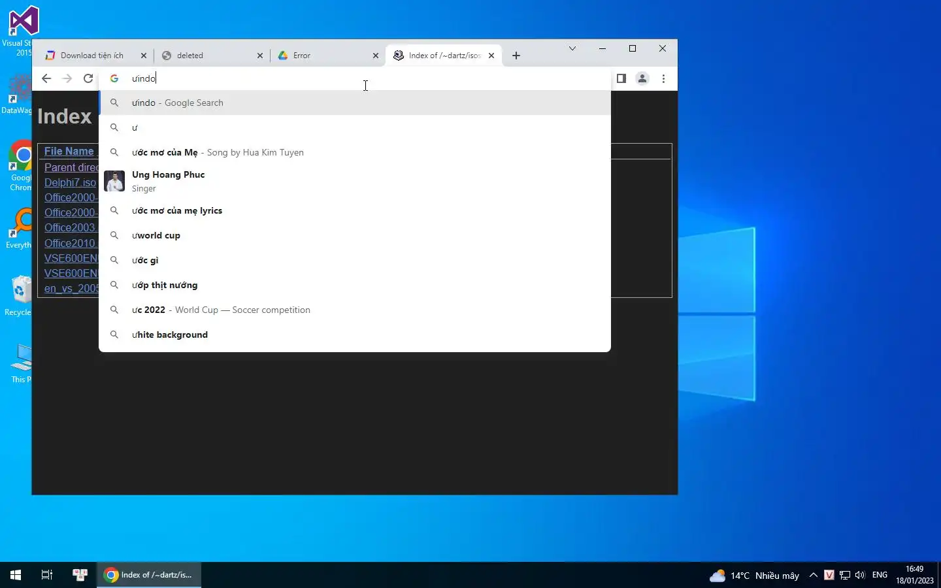Image resolution: width=941 pixels, height=588 pixels.
Task: Open the weather widget showing 14°C
Action: [755, 576]
